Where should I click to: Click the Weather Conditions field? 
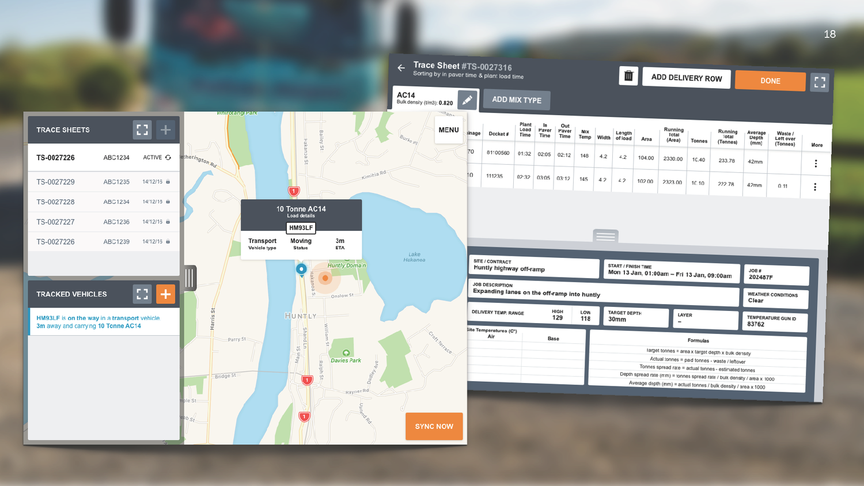click(775, 298)
